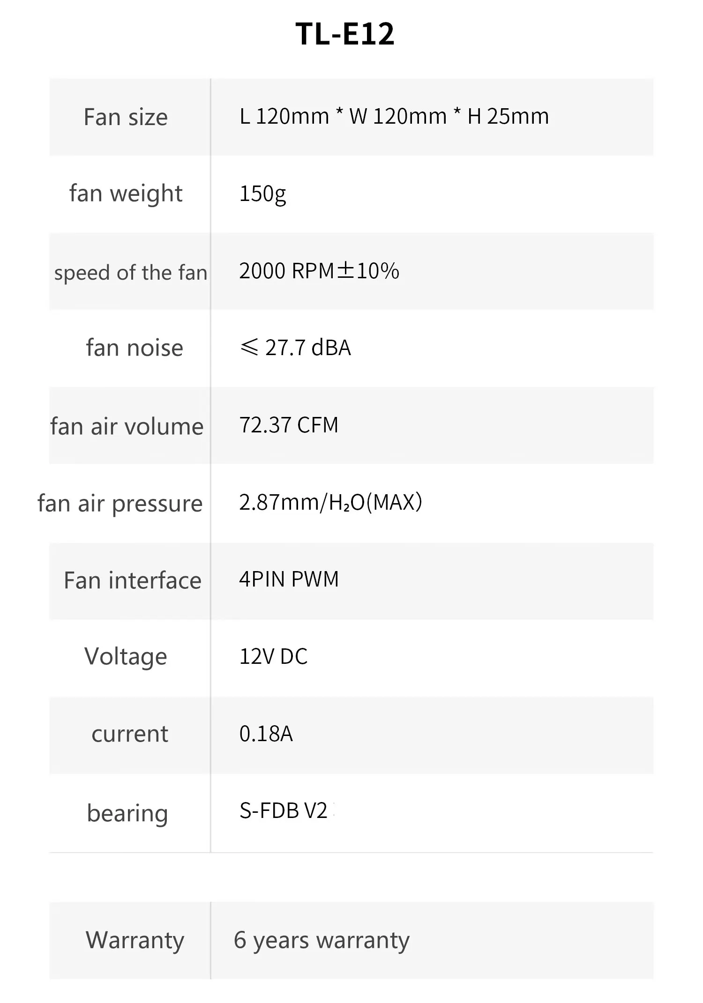The height and width of the screenshot is (1003, 703).
Task: Click the TL-E12 title heading
Action: click(x=345, y=34)
